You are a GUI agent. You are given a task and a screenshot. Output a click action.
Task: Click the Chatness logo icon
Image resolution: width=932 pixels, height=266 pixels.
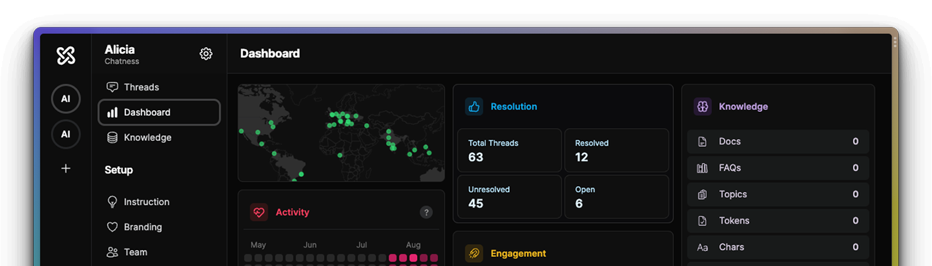66,55
